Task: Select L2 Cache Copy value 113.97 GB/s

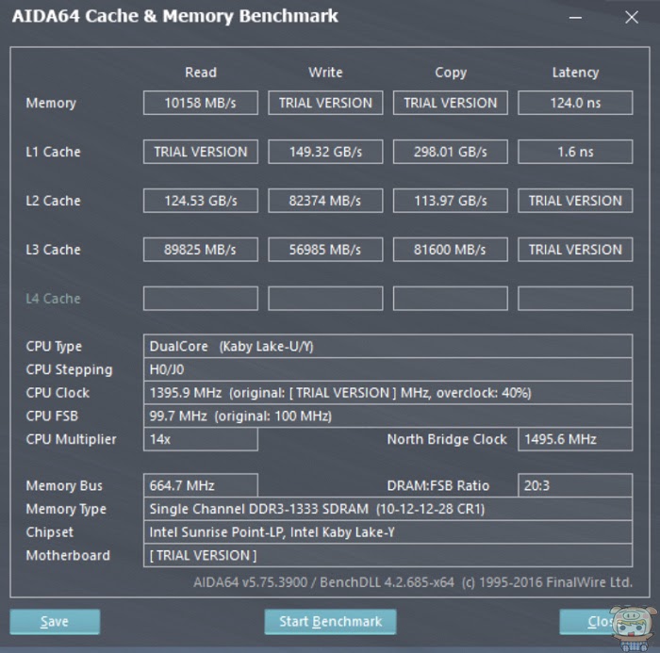Action: coord(451,201)
